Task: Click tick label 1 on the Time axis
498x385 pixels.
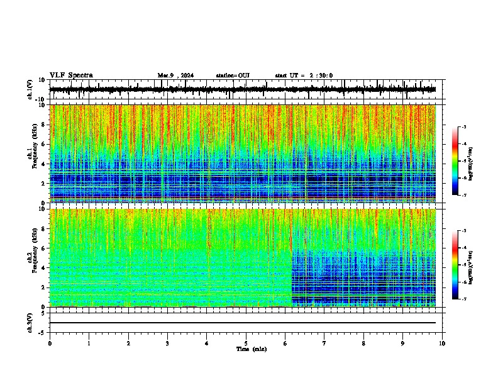Action: tap(89, 343)
